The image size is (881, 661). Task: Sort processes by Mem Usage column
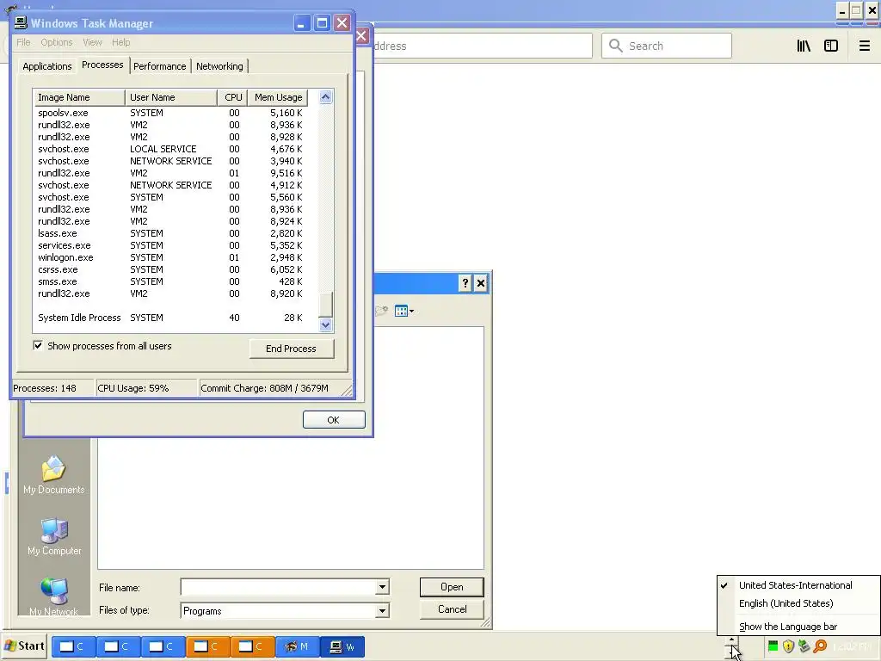(278, 97)
